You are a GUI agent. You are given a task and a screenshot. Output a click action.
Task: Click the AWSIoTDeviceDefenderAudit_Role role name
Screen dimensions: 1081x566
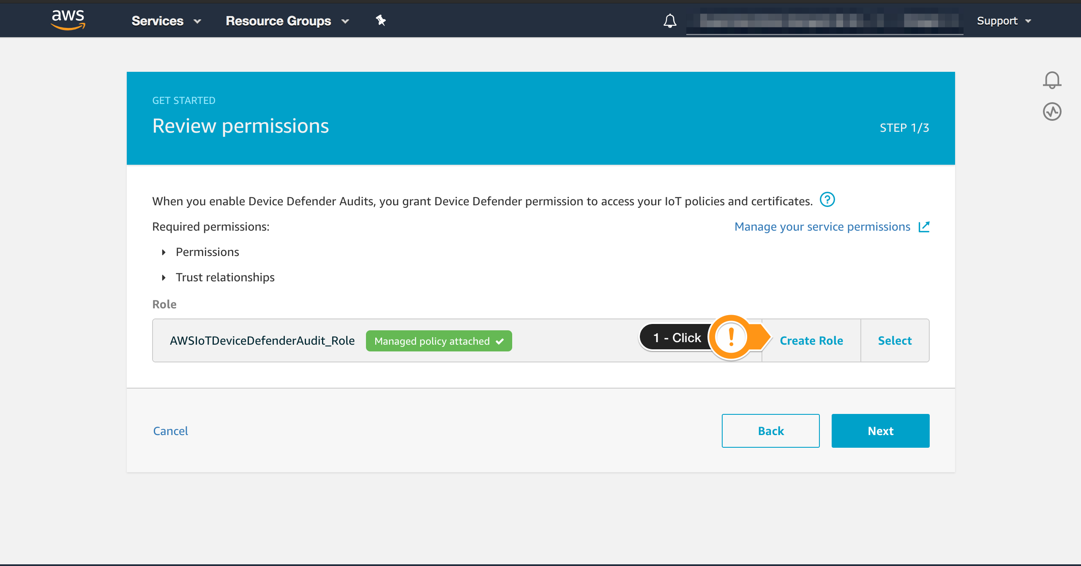tap(262, 340)
